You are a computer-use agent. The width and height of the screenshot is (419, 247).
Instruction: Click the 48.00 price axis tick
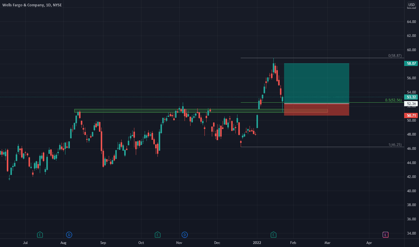click(411, 134)
